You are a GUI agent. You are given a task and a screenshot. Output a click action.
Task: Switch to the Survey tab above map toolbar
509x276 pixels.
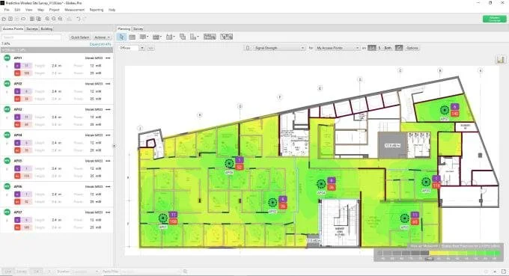coord(138,29)
